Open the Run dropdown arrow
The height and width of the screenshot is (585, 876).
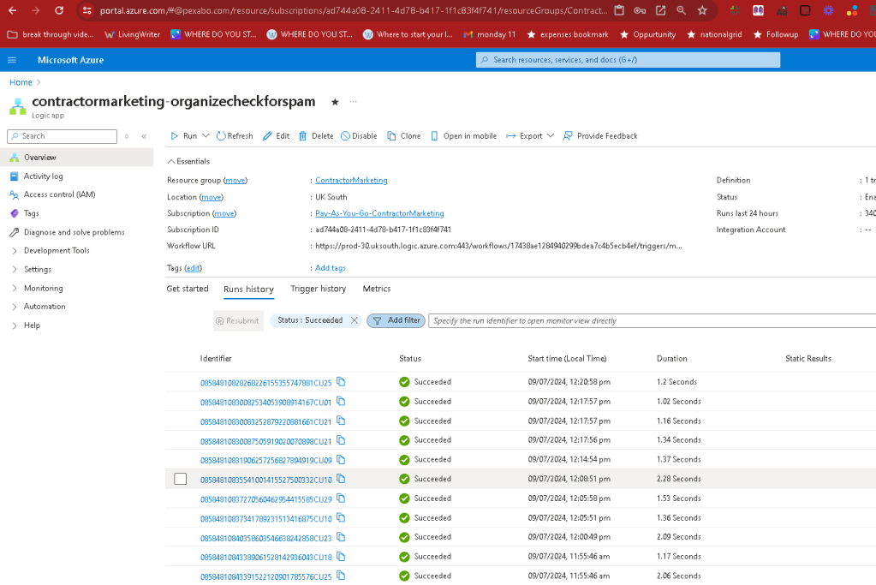point(206,136)
